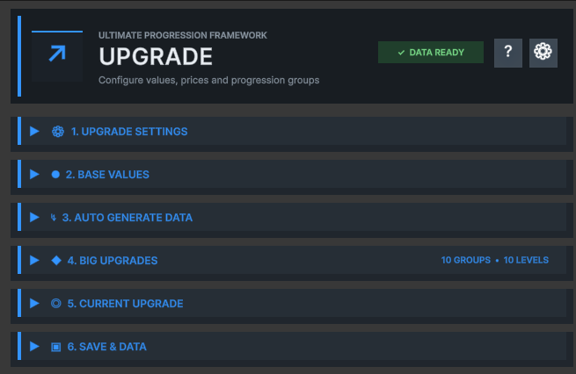This screenshot has height=374, width=576.
Task: Click the large UPGRADE title
Action: 156,56
